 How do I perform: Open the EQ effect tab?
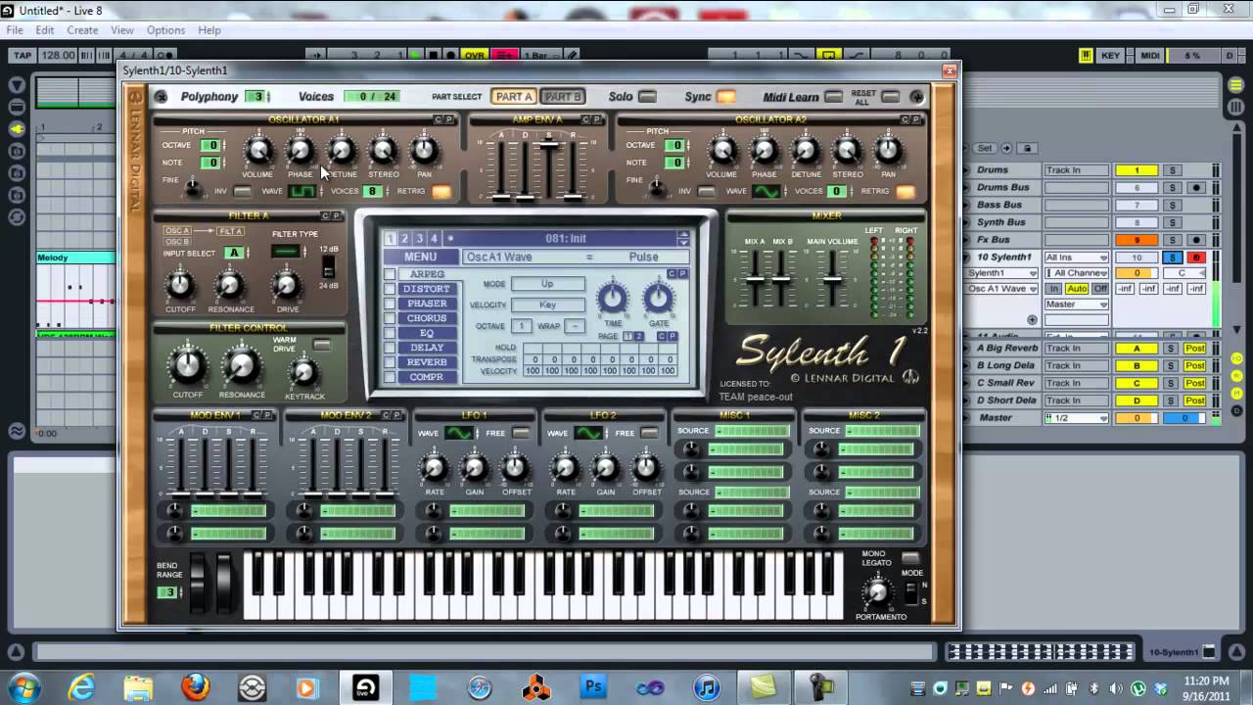[428, 333]
